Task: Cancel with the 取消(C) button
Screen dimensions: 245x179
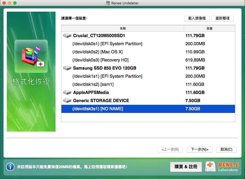Action: pos(226,149)
